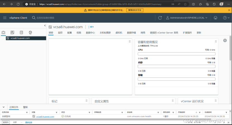Open the browser profile avatar

point(221,4)
